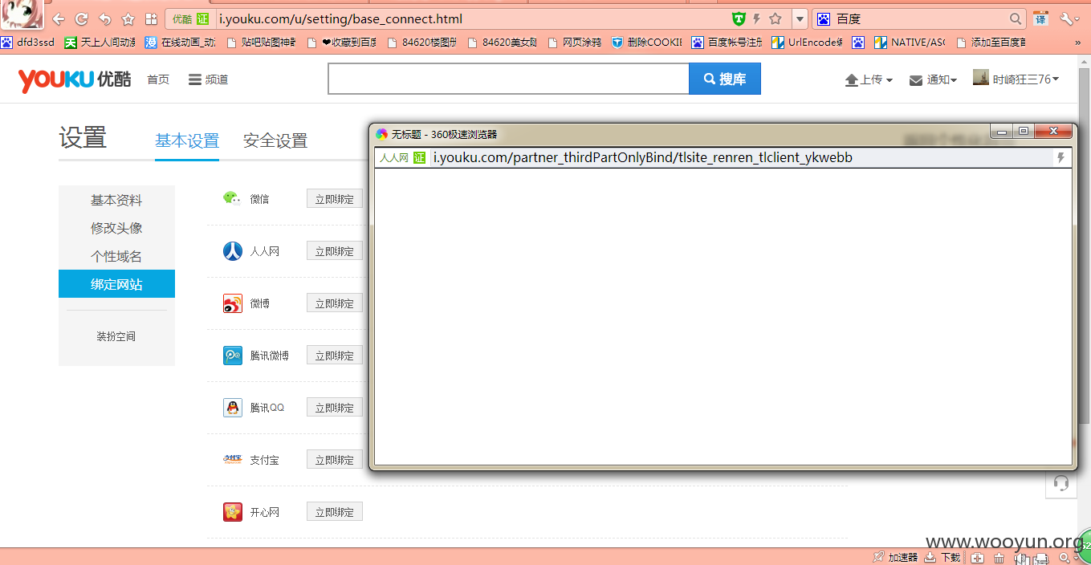
Task: Open the 百度帐号注册 bookmark
Action: pos(727,43)
